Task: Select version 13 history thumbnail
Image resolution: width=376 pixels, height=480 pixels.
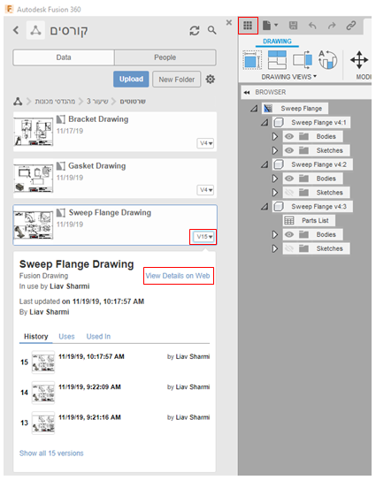Action: 43,423
